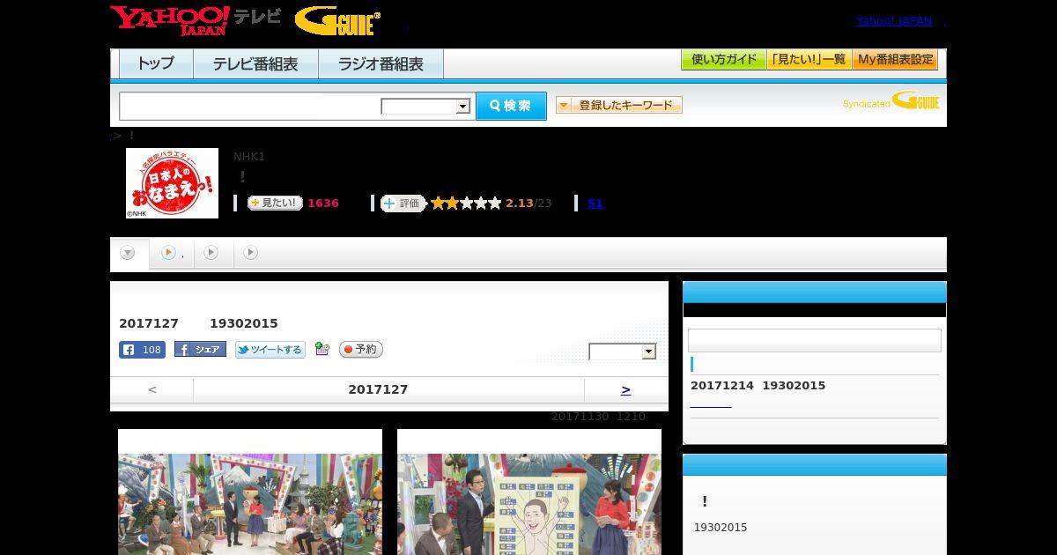Expand 登録したキーワード dropdown
1057x555 pixels.
pyautogui.click(x=619, y=105)
